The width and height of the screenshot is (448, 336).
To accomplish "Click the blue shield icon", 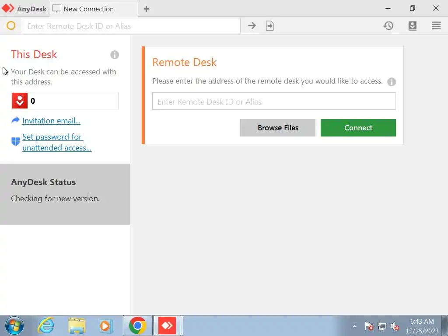I will coord(15,141).
